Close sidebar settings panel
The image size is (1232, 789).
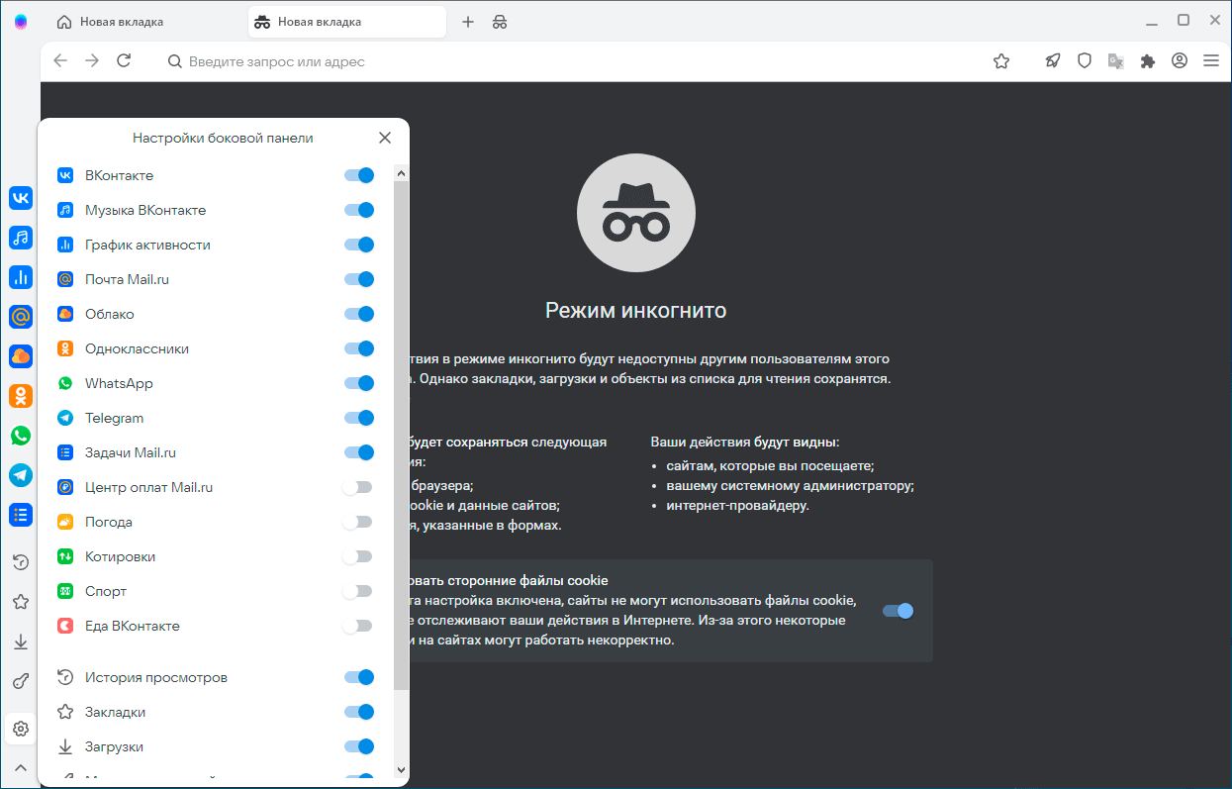coord(385,138)
